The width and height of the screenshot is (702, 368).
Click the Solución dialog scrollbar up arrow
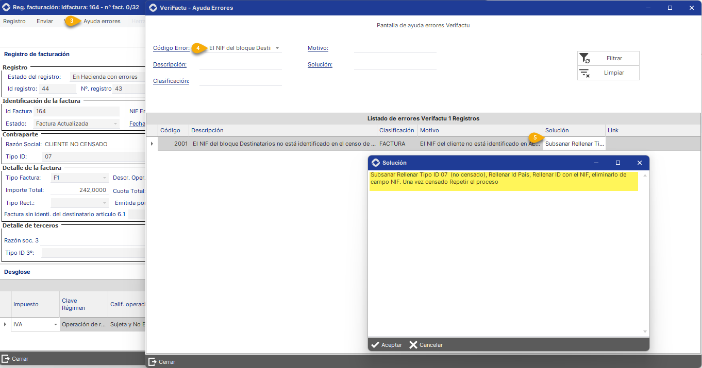click(x=645, y=175)
